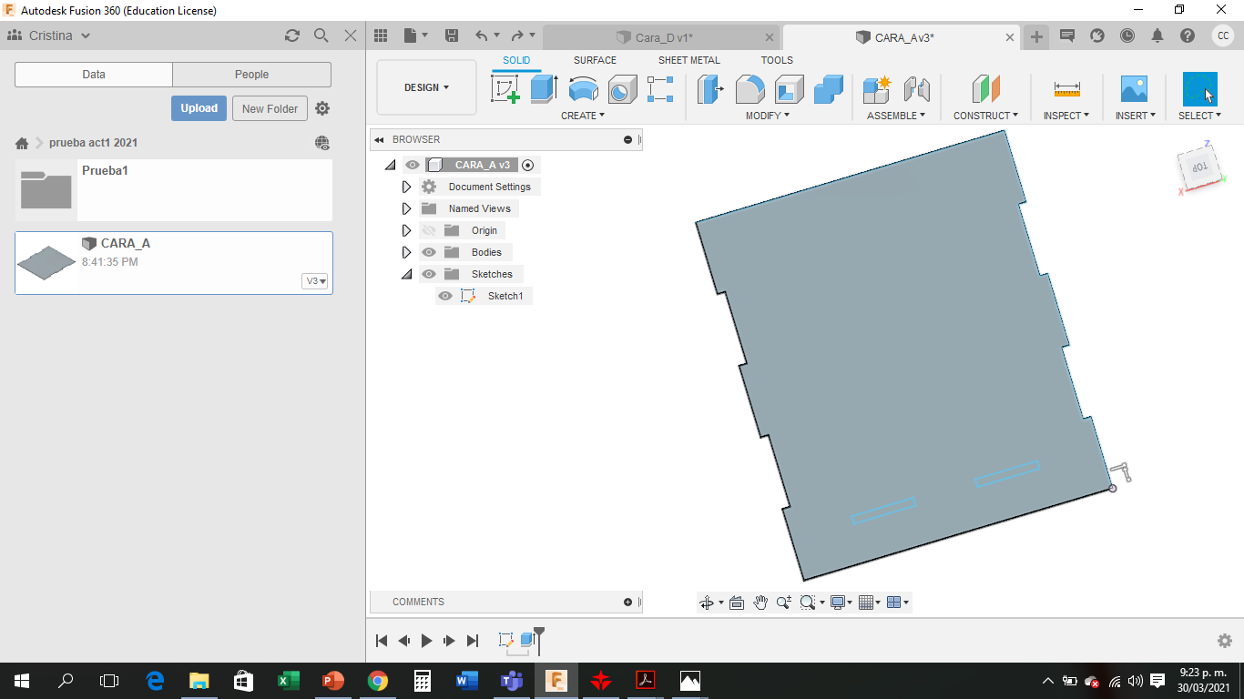
Task: Select the Pan hand tool
Action: coord(760,603)
